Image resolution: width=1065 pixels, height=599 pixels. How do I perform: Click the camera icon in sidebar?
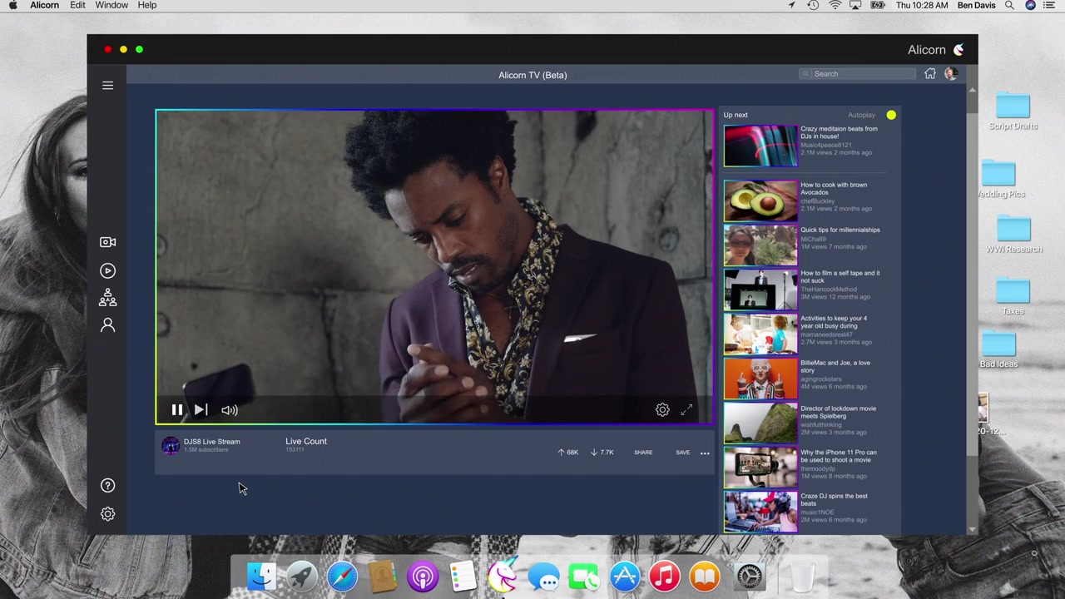107,242
